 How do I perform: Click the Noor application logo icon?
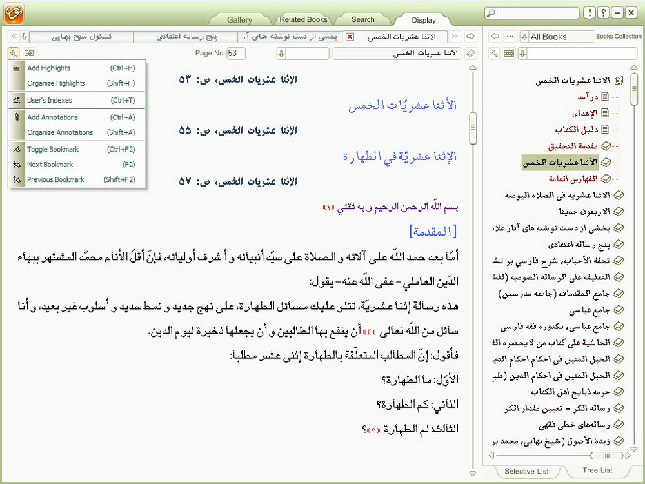[14, 13]
